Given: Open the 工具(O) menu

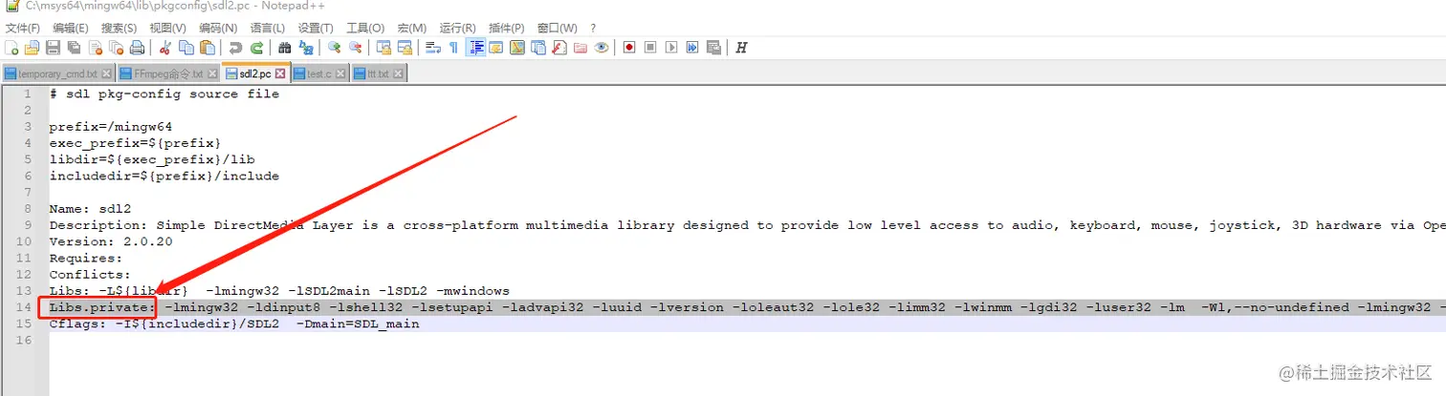Looking at the screenshot, I should 365,28.
